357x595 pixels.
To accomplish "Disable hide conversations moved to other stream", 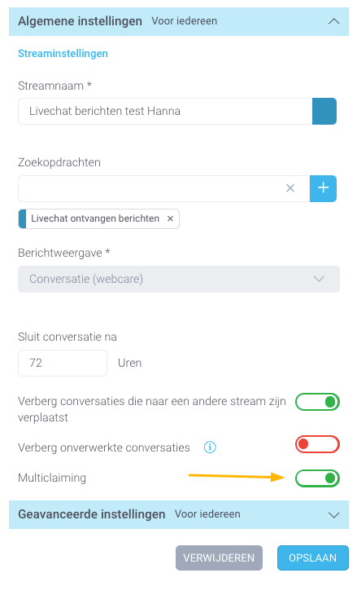I will pyautogui.click(x=317, y=402).
